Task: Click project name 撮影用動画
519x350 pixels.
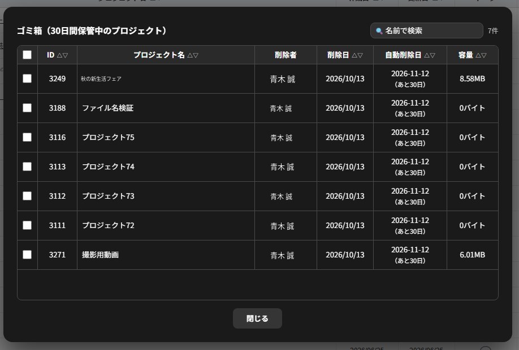Action: click(x=100, y=255)
